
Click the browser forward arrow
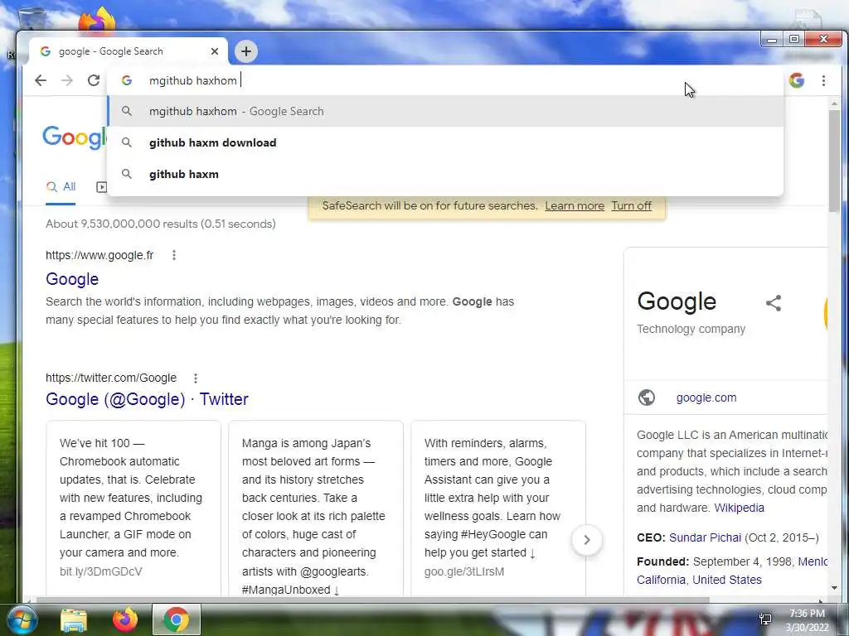(67, 80)
